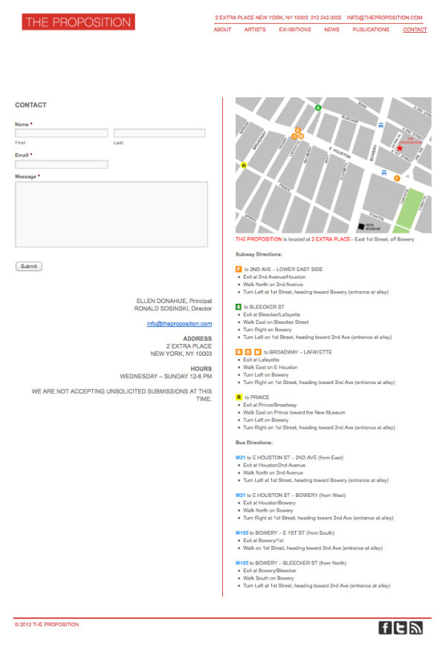Click into the Email field
Image resolution: width=446 pixels, height=647 pixels.
(62, 164)
